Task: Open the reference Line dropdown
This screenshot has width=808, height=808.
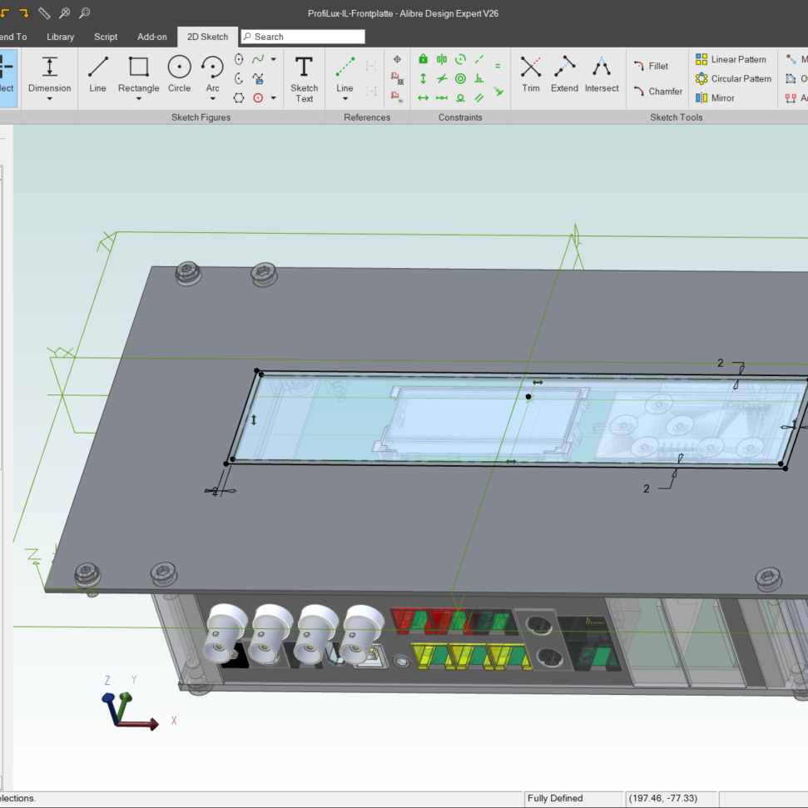Action: click(x=345, y=99)
